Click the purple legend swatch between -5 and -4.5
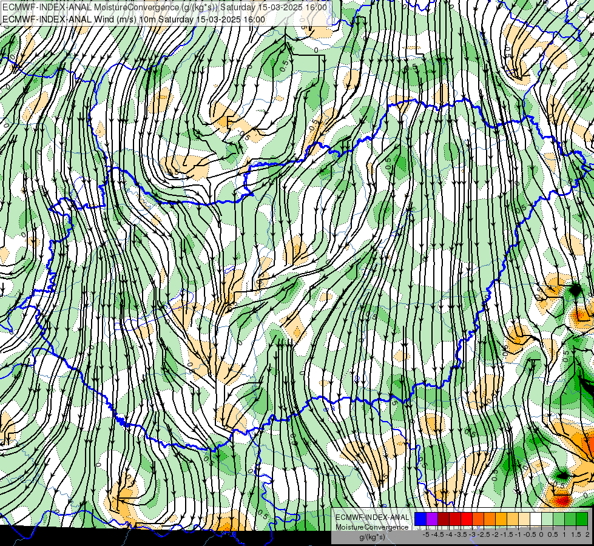 coord(432,519)
